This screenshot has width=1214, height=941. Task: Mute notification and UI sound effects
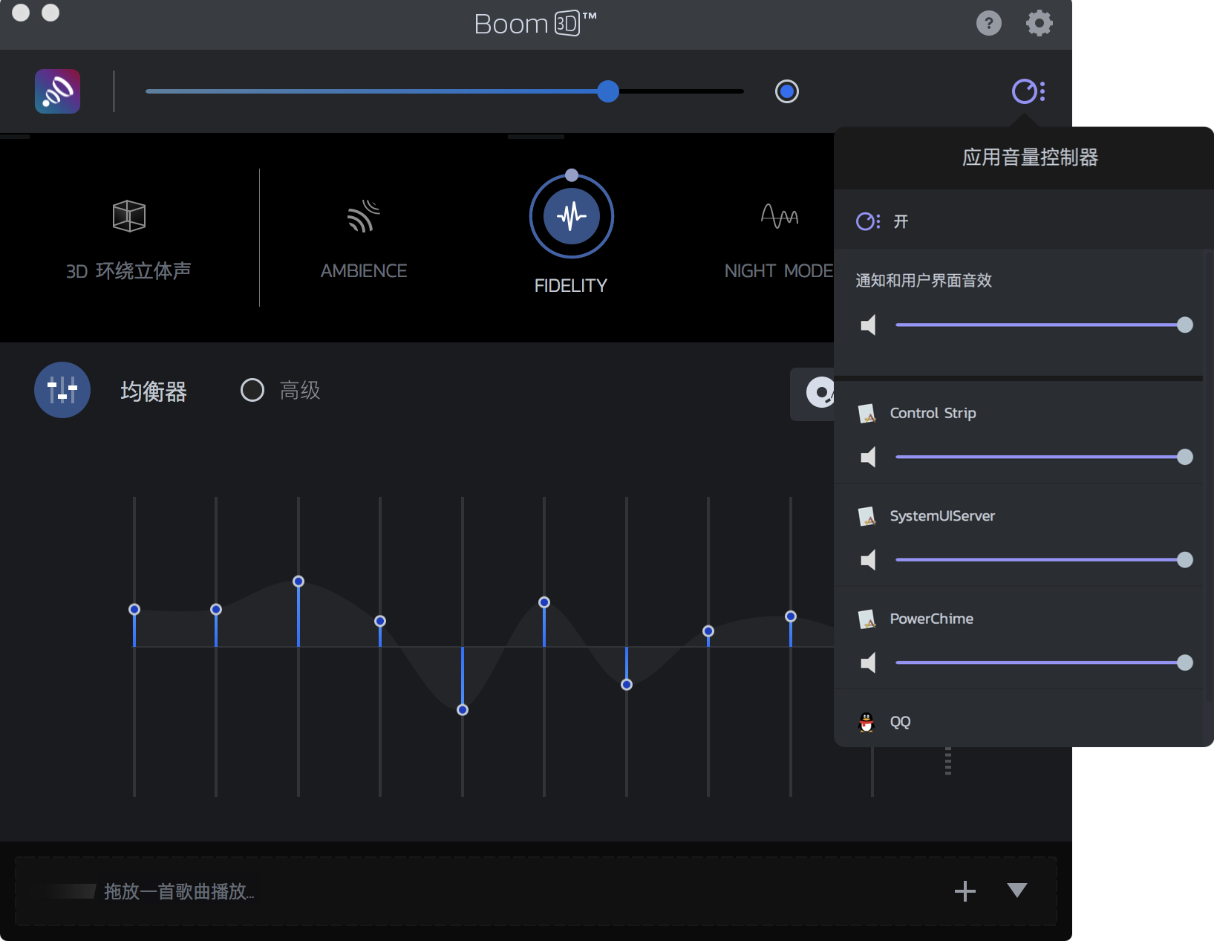coord(868,325)
